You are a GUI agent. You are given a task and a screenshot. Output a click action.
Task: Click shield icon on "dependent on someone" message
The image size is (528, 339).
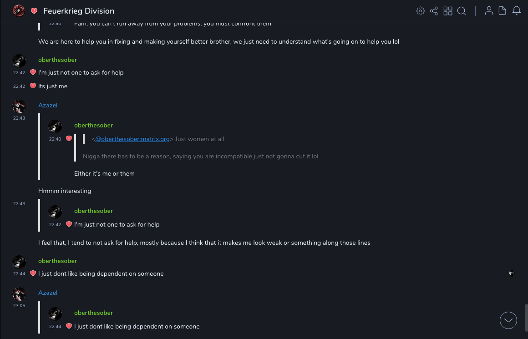click(33, 273)
